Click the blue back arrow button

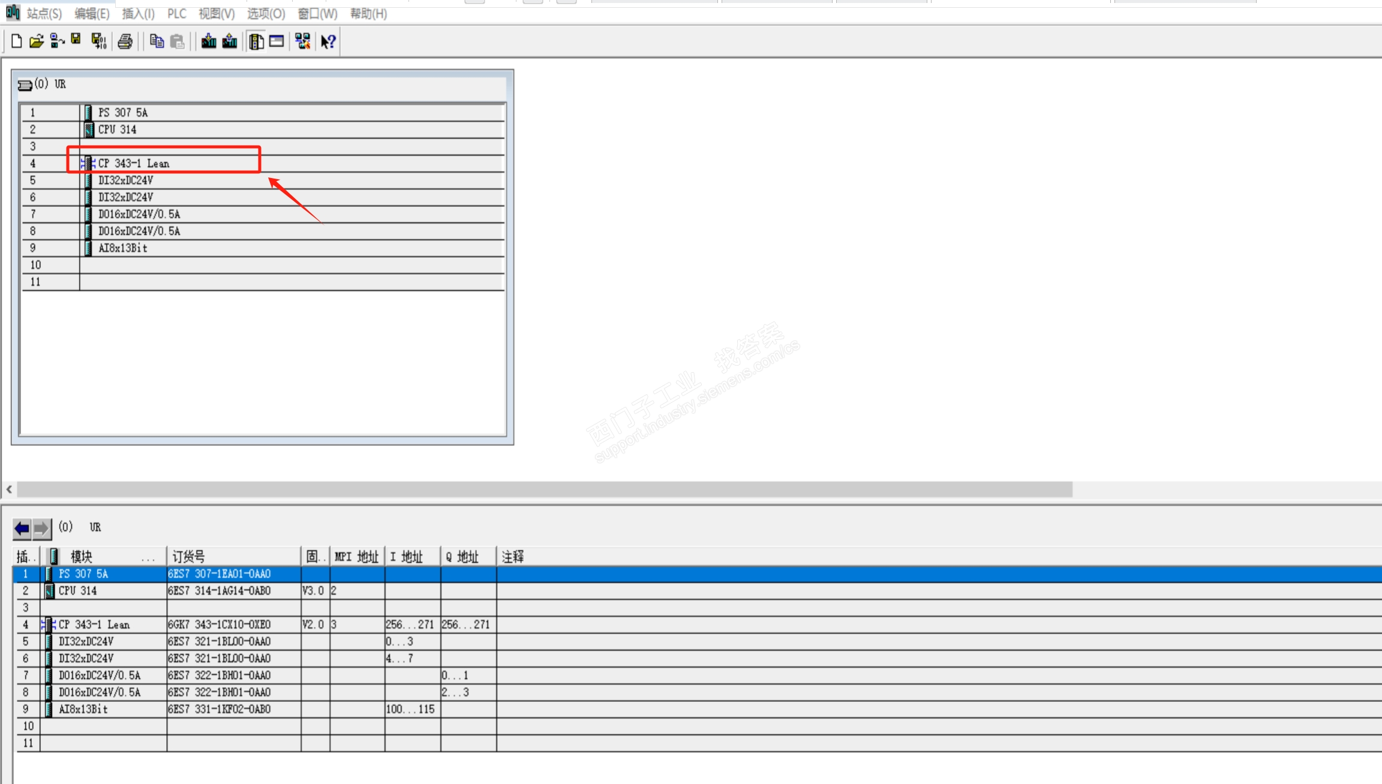(x=22, y=528)
